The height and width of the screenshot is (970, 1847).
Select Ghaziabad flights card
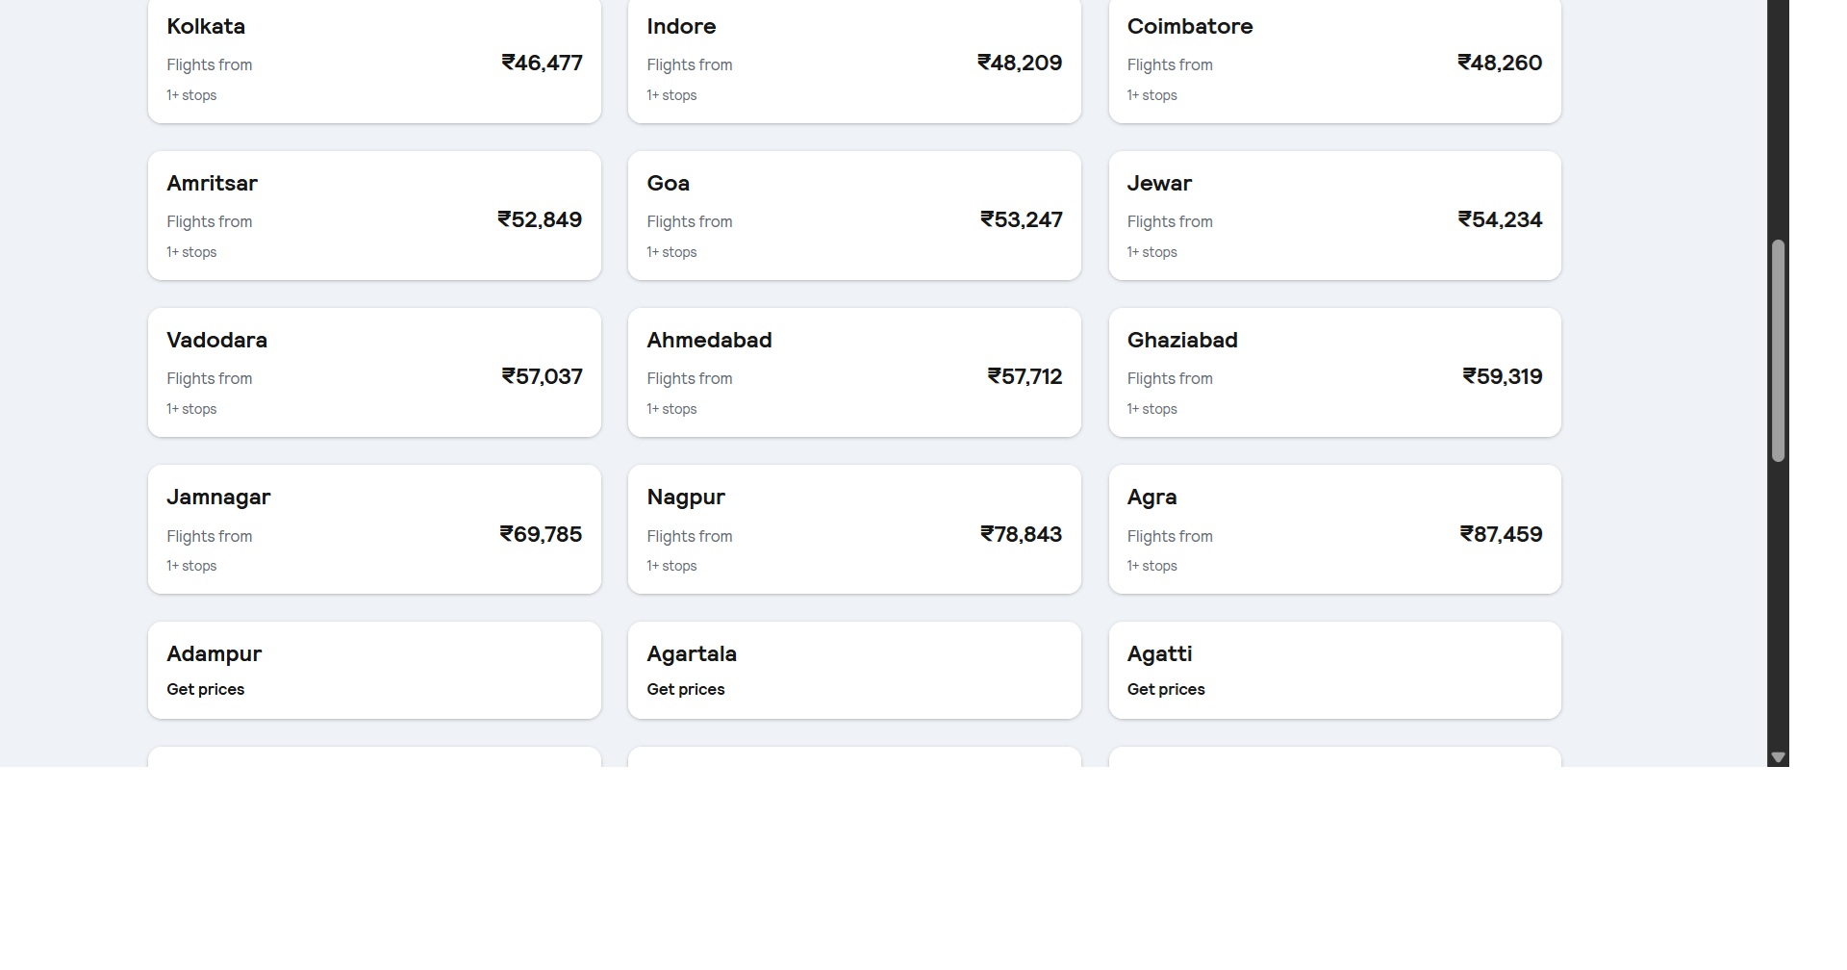[x=1334, y=372]
